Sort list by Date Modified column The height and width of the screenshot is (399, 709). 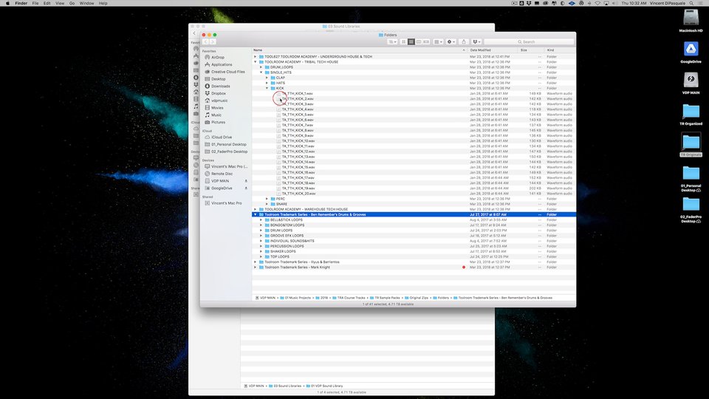(x=493, y=50)
